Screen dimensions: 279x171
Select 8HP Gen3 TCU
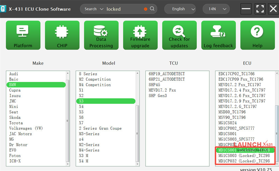(158, 96)
